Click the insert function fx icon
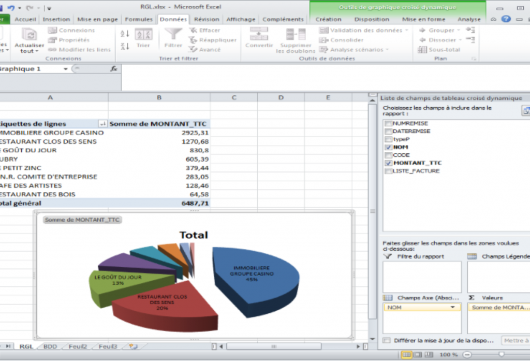 click(x=114, y=69)
